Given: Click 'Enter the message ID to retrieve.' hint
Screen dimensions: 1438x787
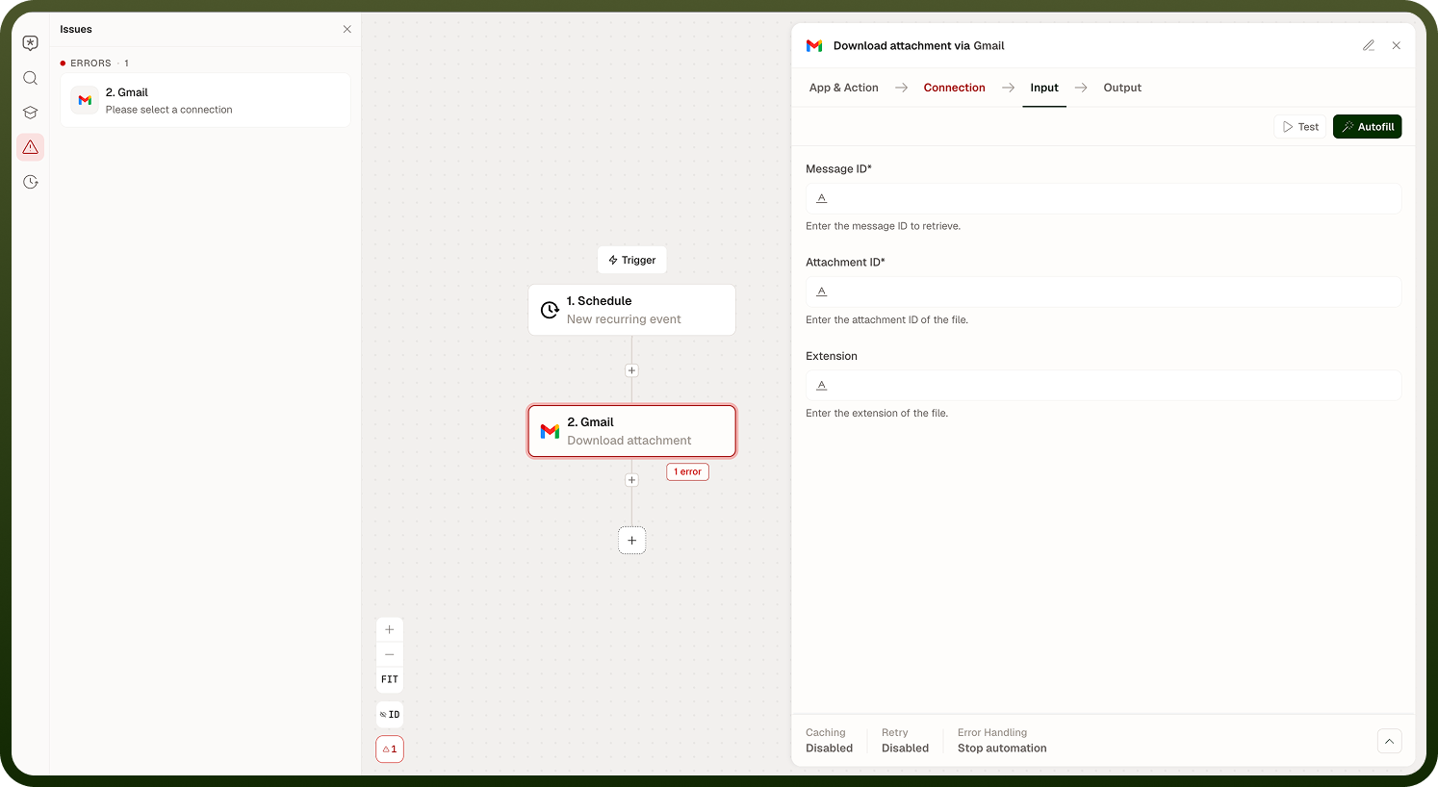Looking at the screenshot, I should [883, 226].
